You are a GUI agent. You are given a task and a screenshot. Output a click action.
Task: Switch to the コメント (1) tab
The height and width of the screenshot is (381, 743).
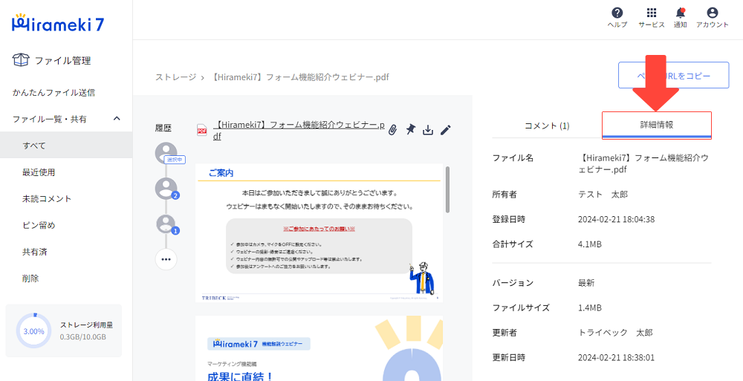tap(547, 126)
